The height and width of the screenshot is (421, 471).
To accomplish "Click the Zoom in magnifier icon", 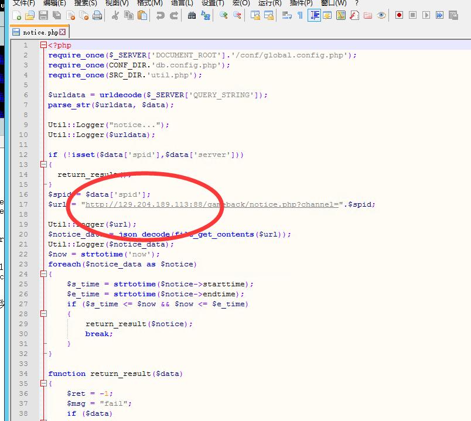I will (223, 15).
